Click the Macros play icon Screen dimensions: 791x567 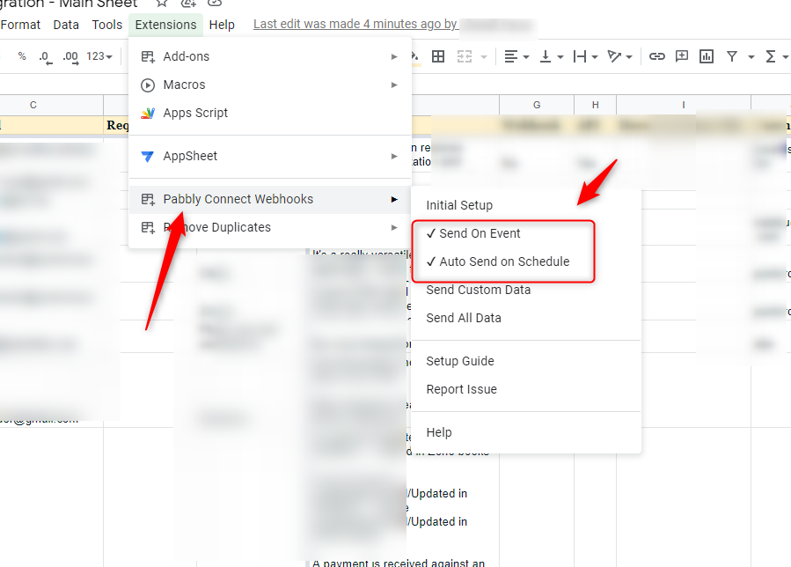[147, 85]
